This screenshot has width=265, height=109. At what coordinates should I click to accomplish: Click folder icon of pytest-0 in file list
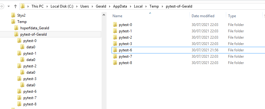[x=115, y=25]
